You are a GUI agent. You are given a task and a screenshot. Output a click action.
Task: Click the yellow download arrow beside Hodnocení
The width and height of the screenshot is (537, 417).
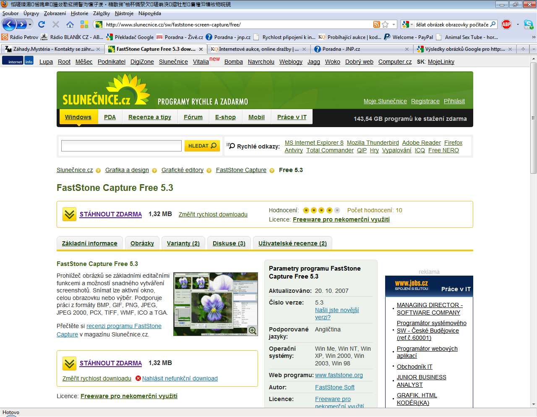69,214
